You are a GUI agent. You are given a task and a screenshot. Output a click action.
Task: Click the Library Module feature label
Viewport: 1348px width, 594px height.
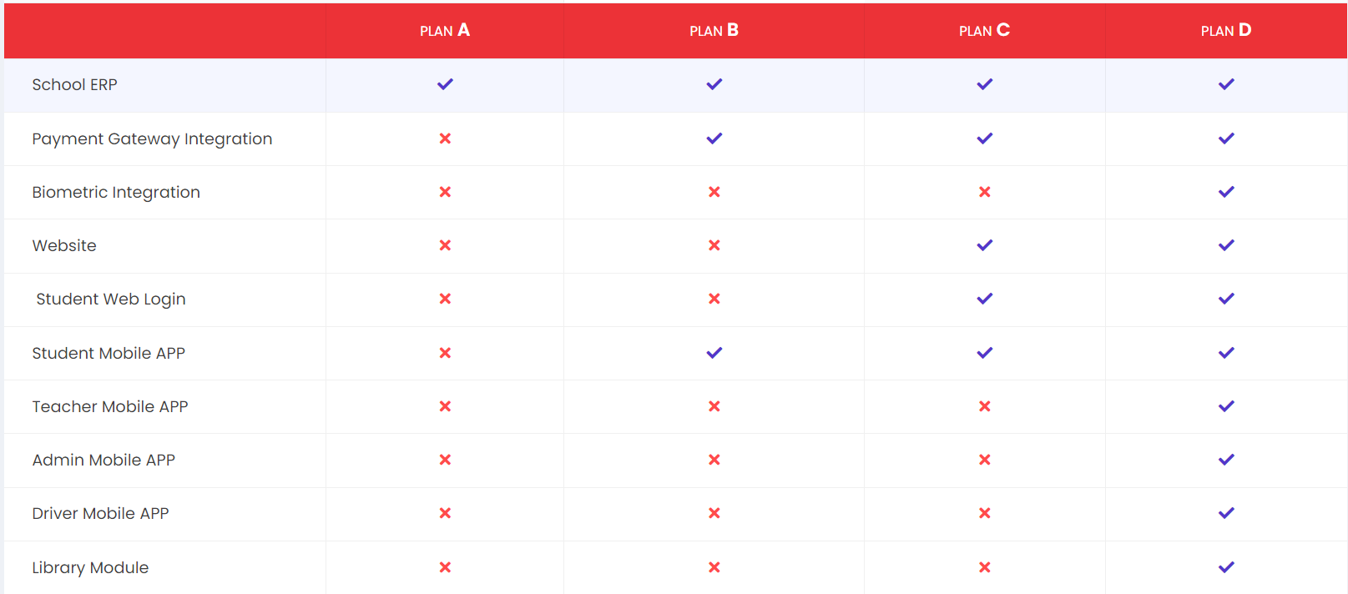90,568
